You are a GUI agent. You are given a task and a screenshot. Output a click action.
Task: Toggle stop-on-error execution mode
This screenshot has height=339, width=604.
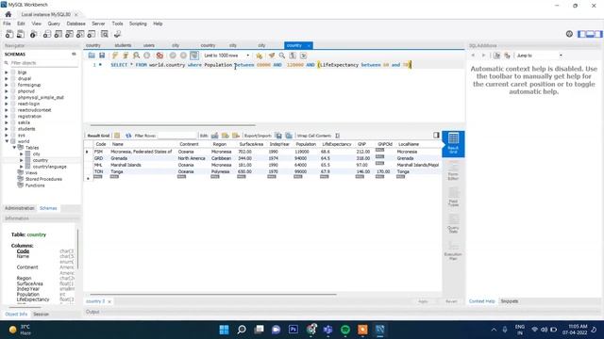pyautogui.click(x=159, y=56)
